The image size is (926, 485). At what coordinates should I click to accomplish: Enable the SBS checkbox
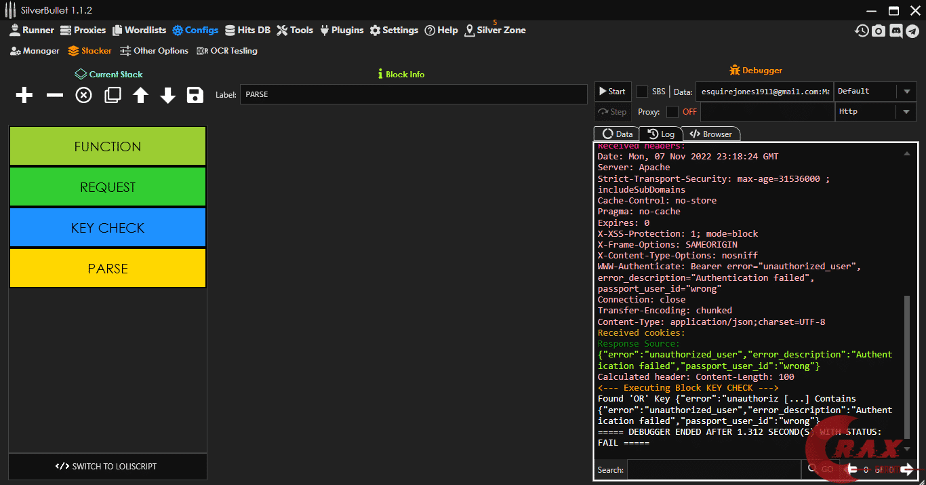pos(642,92)
